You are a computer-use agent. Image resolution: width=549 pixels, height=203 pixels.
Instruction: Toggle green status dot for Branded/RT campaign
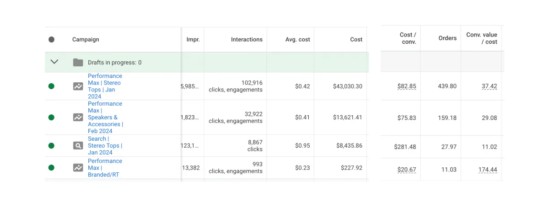pos(51,168)
